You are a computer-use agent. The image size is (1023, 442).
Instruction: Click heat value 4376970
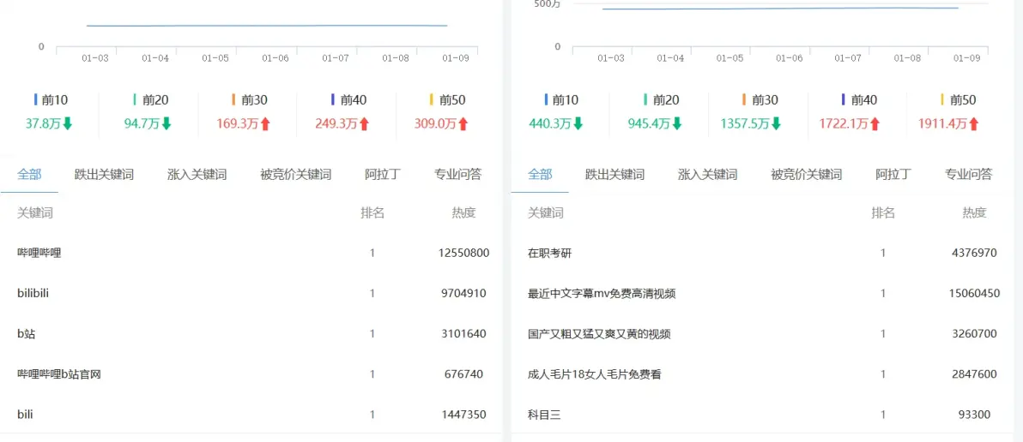point(975,254)
